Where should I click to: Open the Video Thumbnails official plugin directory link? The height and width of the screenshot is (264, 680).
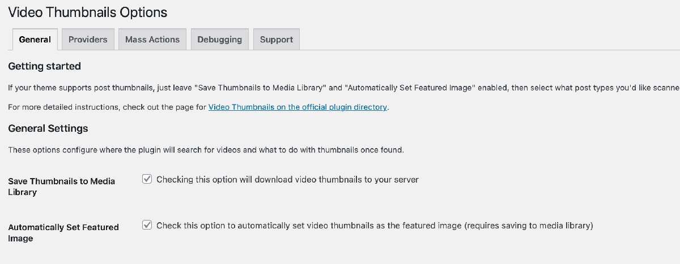297,107
